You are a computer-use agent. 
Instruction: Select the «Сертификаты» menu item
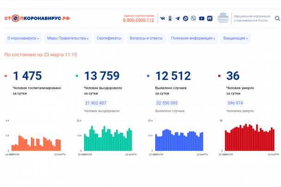coord(109,38)
